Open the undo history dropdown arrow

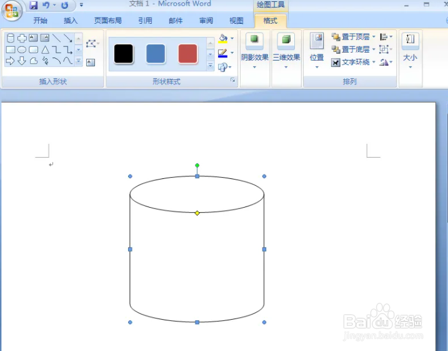54,5
